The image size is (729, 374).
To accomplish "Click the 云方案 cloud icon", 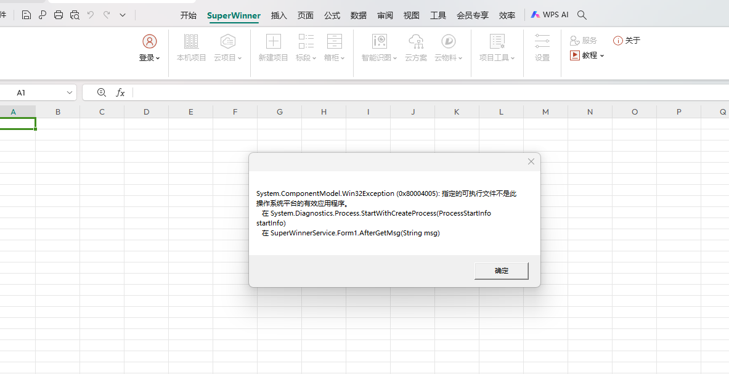I will coord(415,41).
